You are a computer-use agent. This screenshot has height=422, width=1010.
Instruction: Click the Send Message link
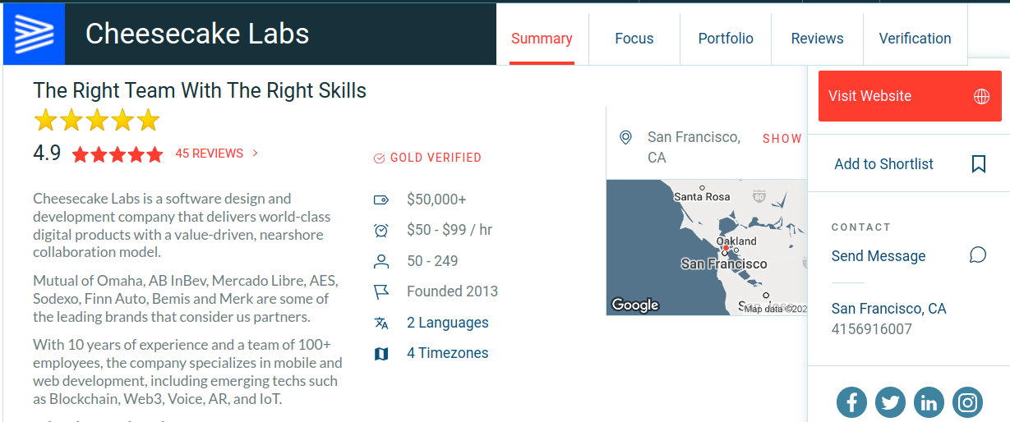[878, 256]
